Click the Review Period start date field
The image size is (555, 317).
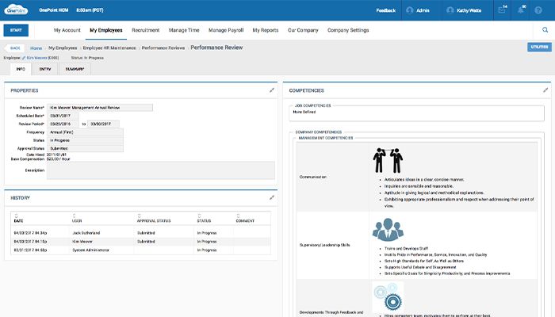pyautogui.click(x=63, y=124)
